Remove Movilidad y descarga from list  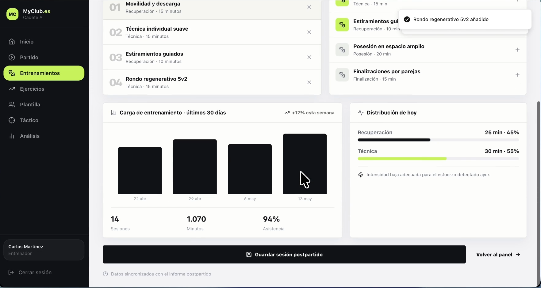(x=309, y=7)
